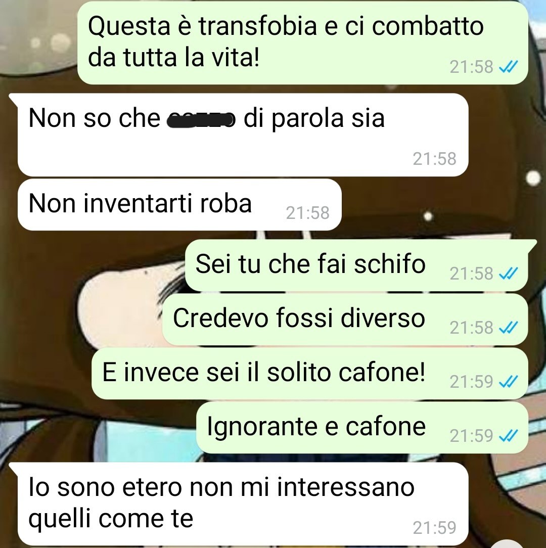The width and height of the screenshot is (546, 548).
Task: Tap the 21:58 timestamp on 'Non inventarti roba'
Action: coord(307,213)
